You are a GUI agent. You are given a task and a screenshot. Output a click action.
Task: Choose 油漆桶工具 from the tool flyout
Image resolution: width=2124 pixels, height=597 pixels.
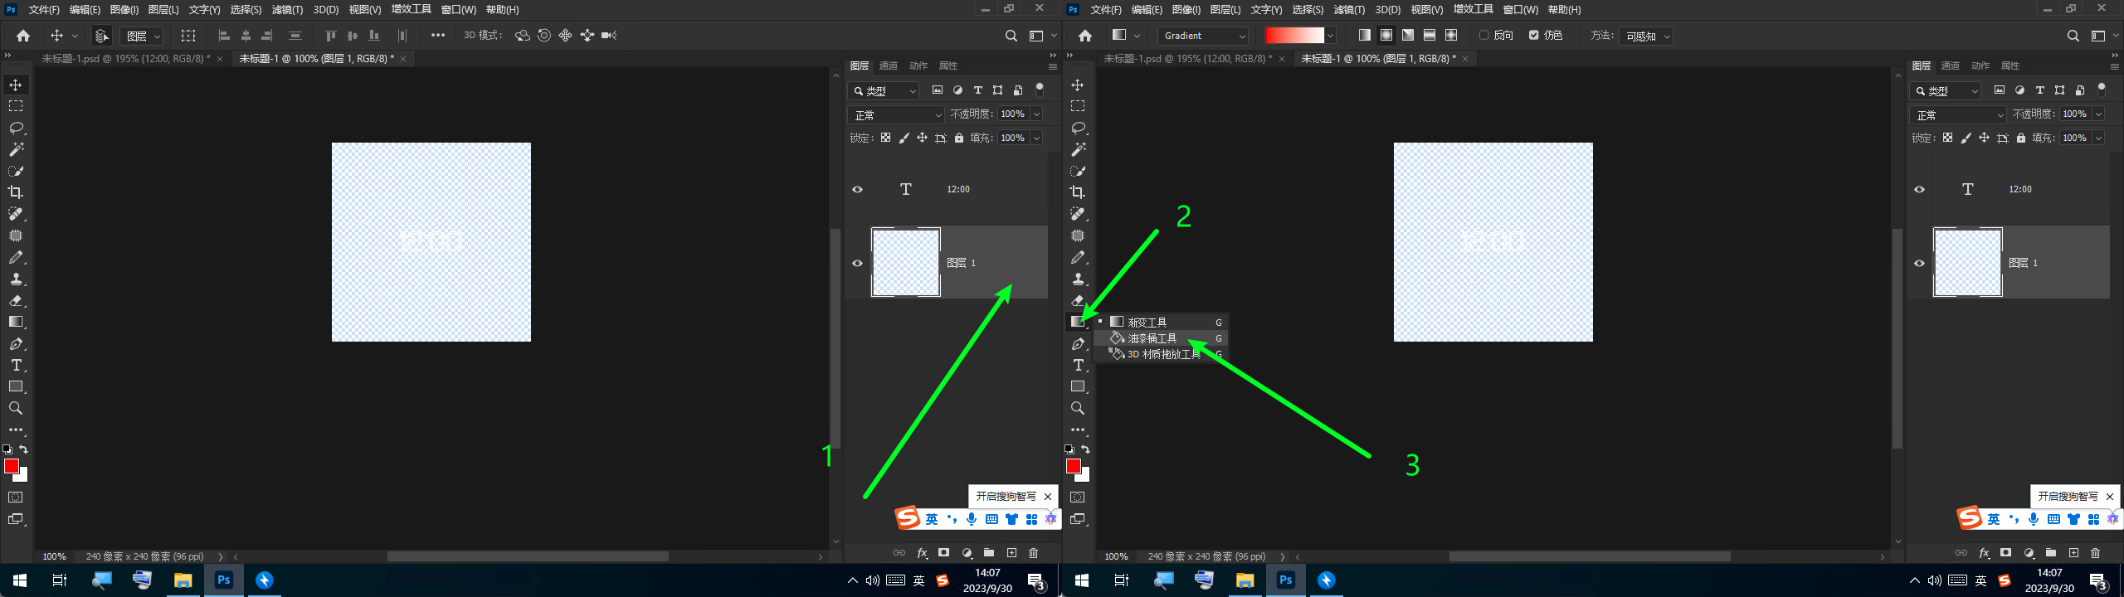1152,338
